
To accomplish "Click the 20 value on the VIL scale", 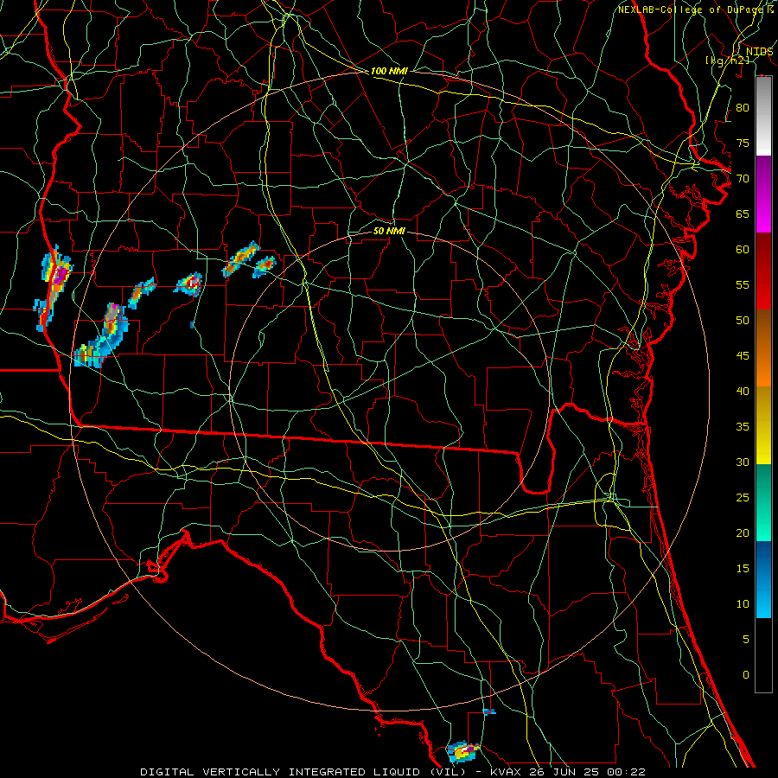I will pos(743,532).
